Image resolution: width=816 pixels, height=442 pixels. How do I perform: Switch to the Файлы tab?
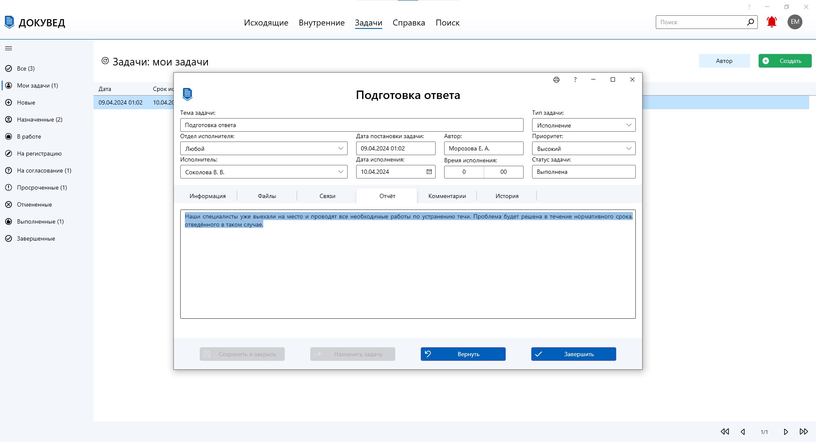click(x=267, y=196)
